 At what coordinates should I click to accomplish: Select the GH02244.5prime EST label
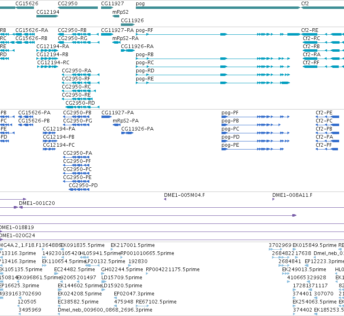(x=122, y=269)
